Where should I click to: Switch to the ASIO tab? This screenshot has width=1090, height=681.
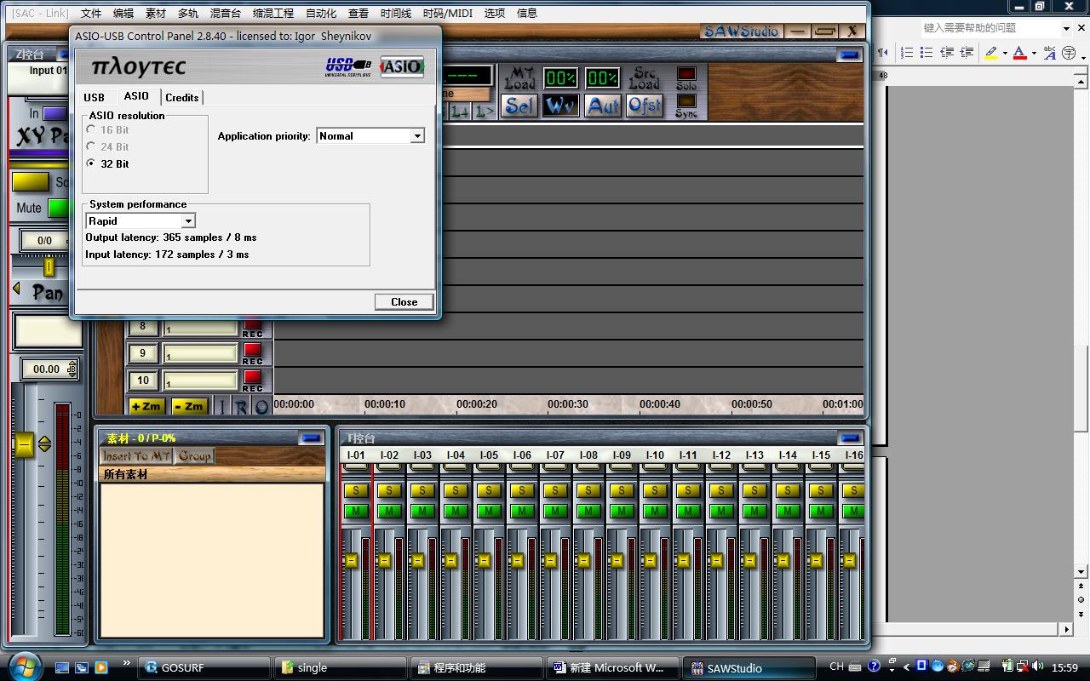pos(136,96)
